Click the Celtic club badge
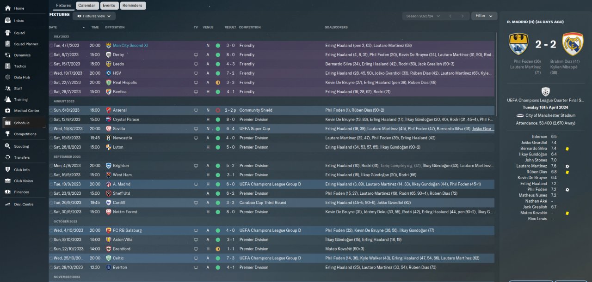 tap(109, 258)
